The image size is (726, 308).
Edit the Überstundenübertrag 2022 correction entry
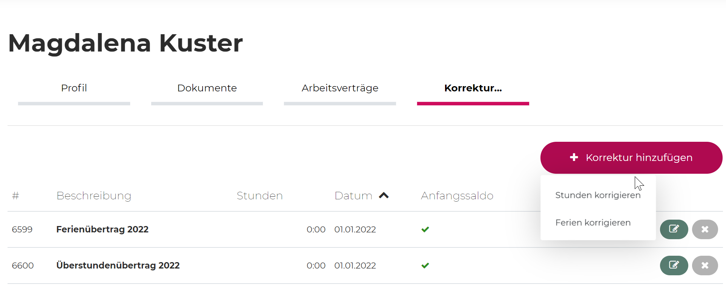(674, 265)
